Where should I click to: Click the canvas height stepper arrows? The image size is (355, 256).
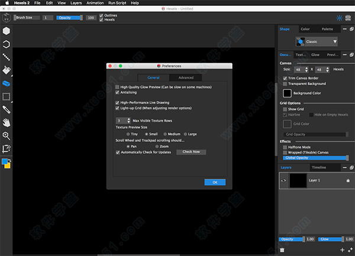click(x=327, y=70)
